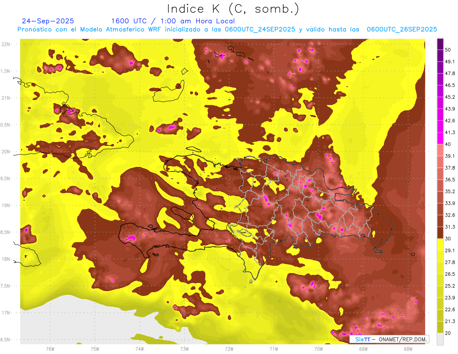Click the 'Pronóstico con el Modelo Atmósferico WRF' text
The width and height of the screenshot is (458, 354).
(90, 29)
